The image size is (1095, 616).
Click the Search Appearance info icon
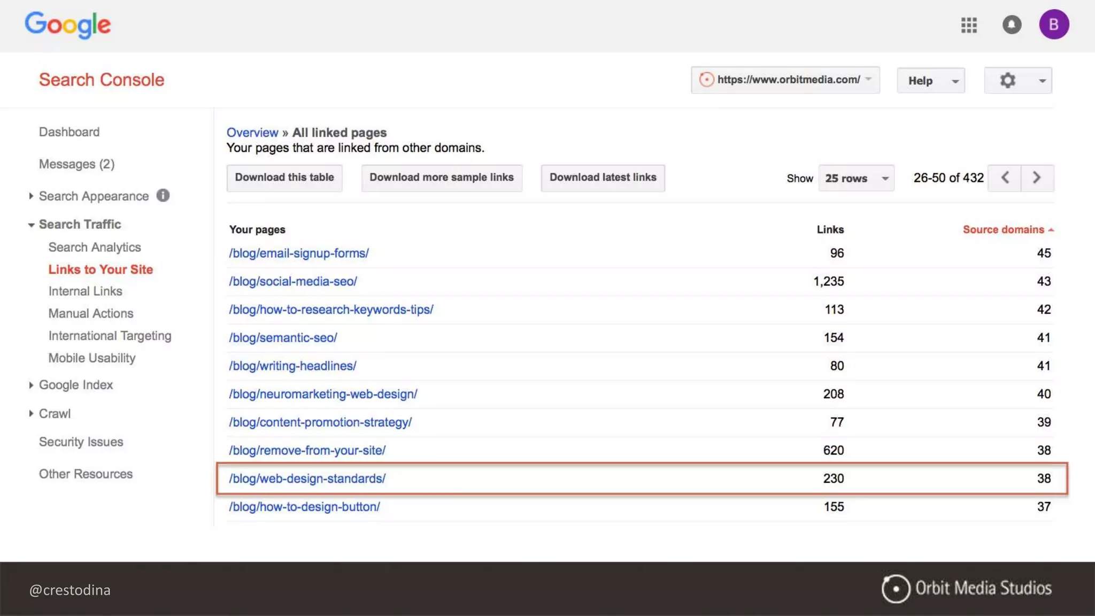click(163, 196)
